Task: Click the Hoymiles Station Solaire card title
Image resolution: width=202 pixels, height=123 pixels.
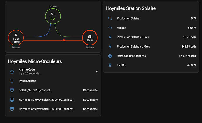Action: [131, 8]
